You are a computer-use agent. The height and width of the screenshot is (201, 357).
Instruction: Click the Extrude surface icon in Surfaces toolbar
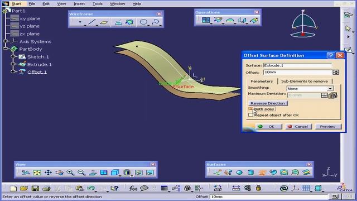pos(217,173)
